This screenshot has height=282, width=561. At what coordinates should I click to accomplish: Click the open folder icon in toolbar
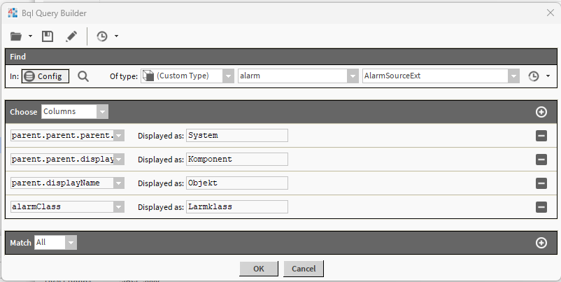click(17, 36)
